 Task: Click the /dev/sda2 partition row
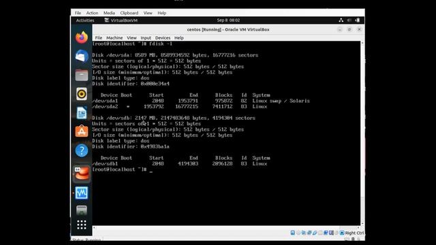click(x=180, y=107)
